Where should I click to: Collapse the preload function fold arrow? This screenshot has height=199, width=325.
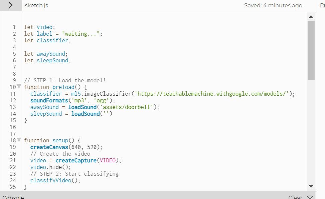tap(19, 86)
